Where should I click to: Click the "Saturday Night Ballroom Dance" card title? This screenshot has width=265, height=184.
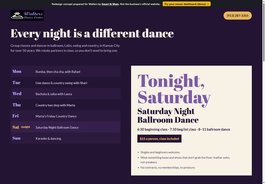point(168,116)
